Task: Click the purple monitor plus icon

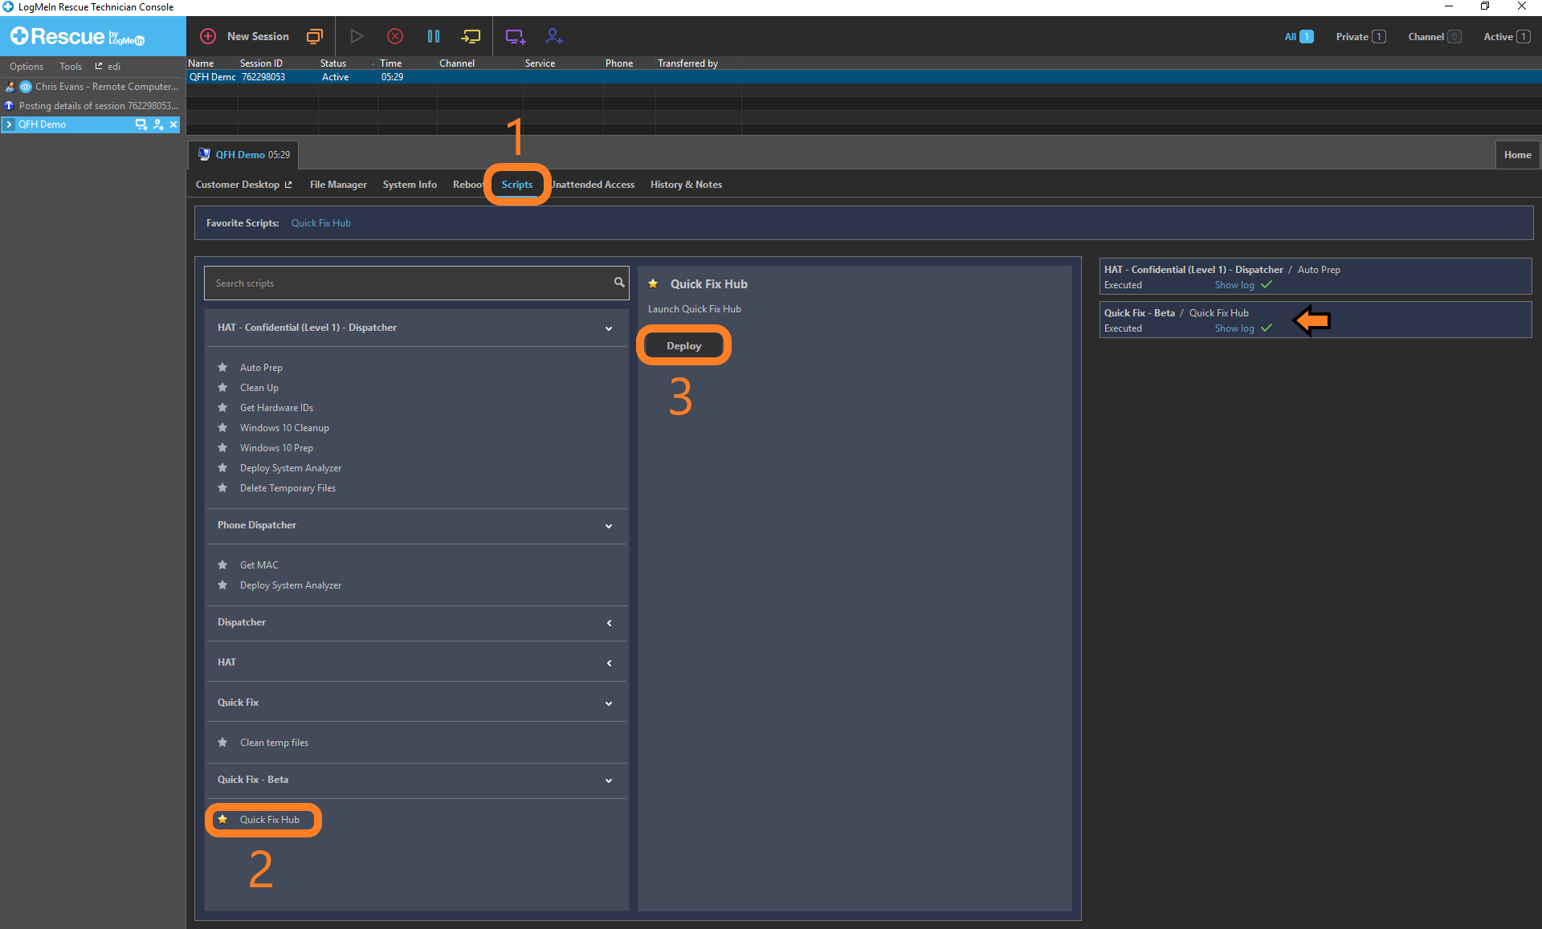Action: 515,36
